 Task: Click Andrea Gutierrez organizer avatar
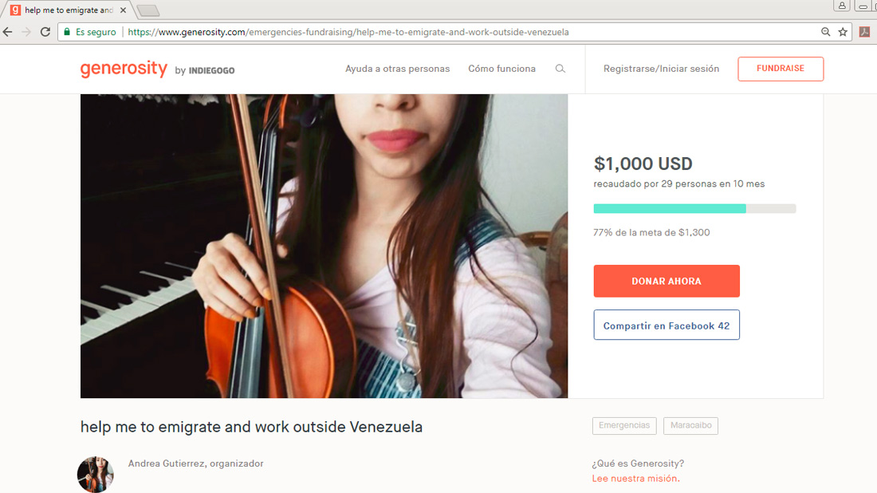[95, 475]
